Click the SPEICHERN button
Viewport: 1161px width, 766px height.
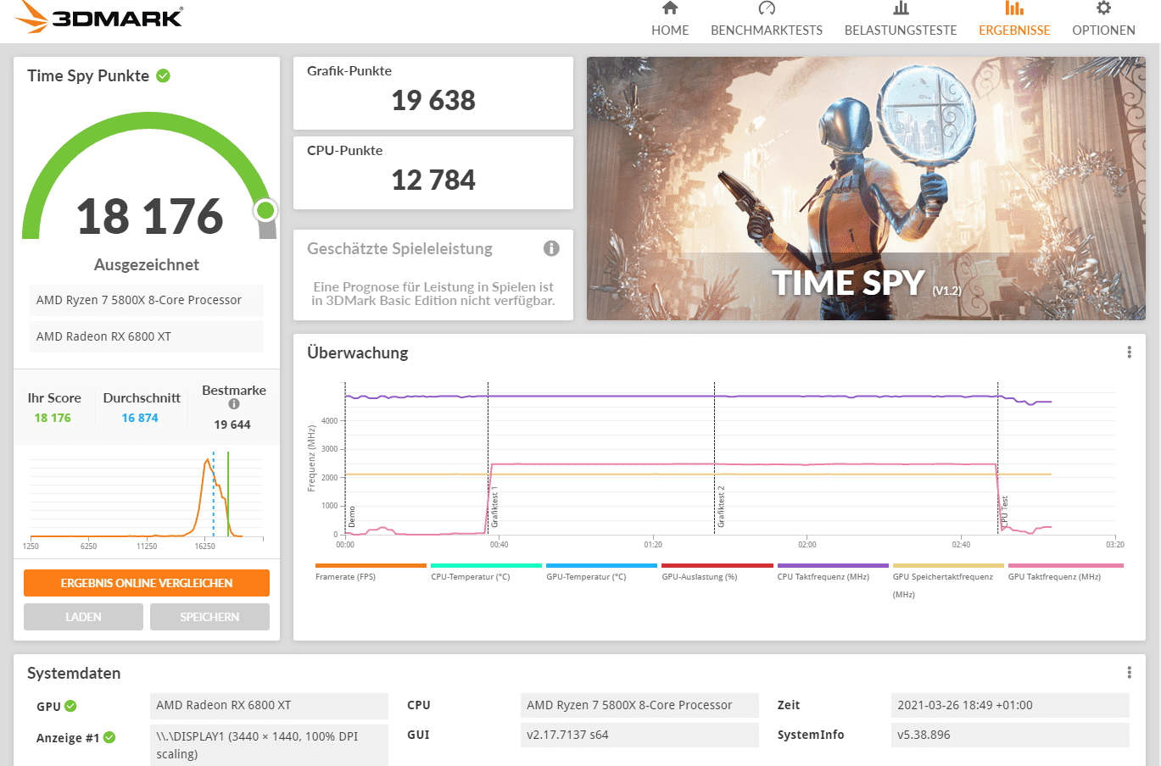click(209, 617)
